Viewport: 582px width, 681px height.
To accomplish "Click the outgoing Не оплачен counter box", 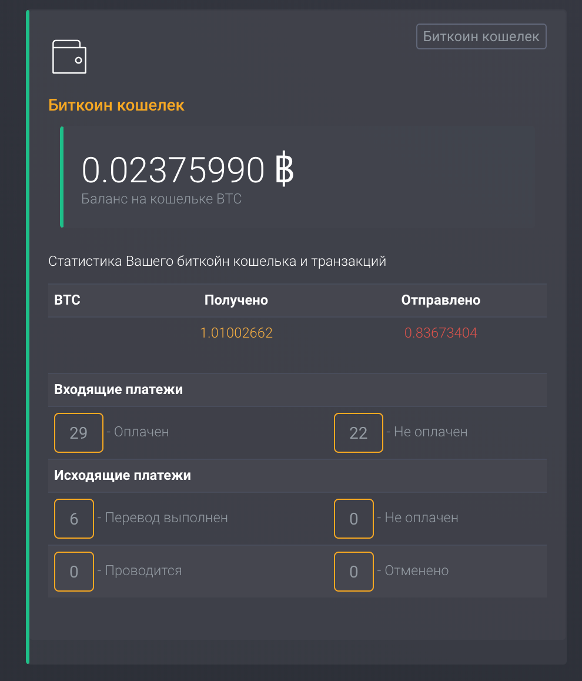I will click(354, 519).
